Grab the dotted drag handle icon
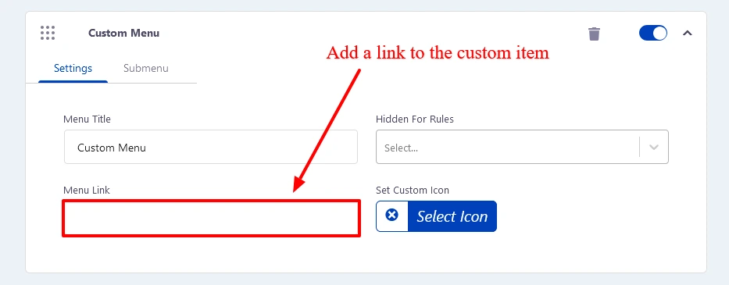 point(48,33)
